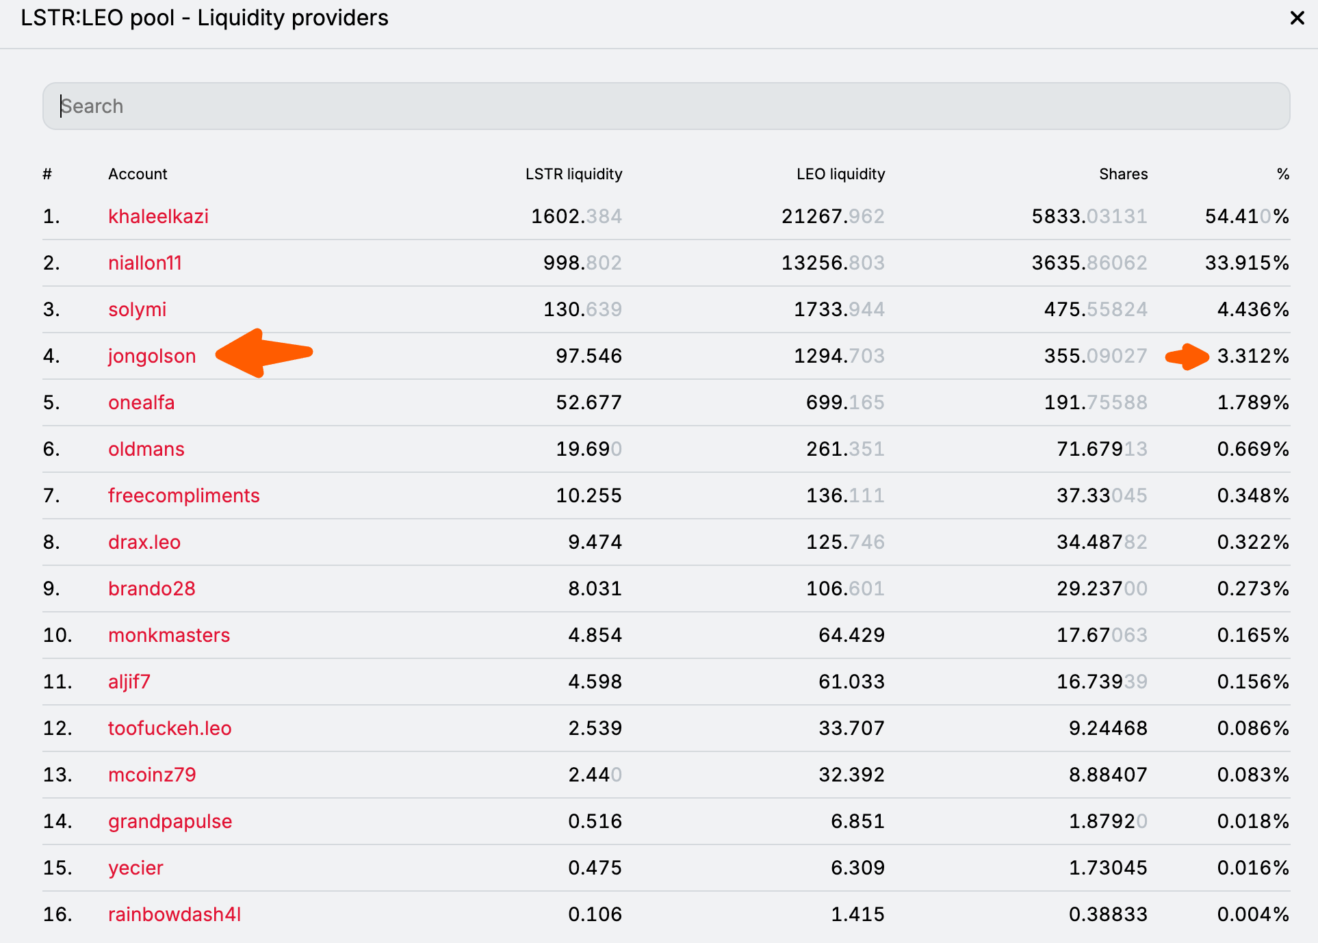1318x943 pixels.
Task: Click the LSTR liquidity column header
Action: pyautogui.click(x=573, y=174)
